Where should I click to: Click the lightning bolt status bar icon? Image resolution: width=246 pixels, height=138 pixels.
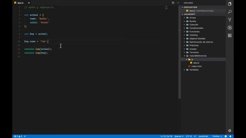pos(25,136)
